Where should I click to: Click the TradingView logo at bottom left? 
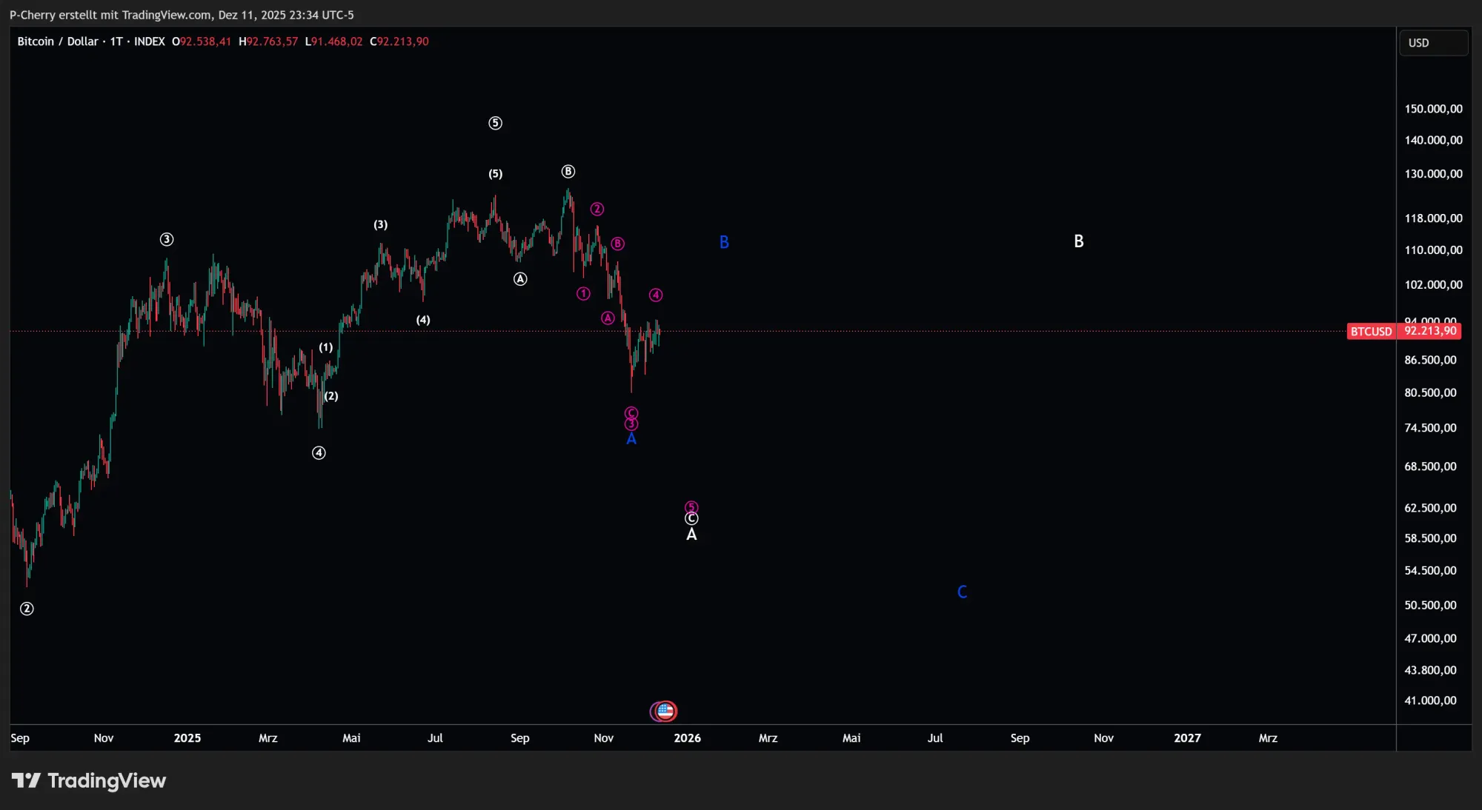(89, 780)
